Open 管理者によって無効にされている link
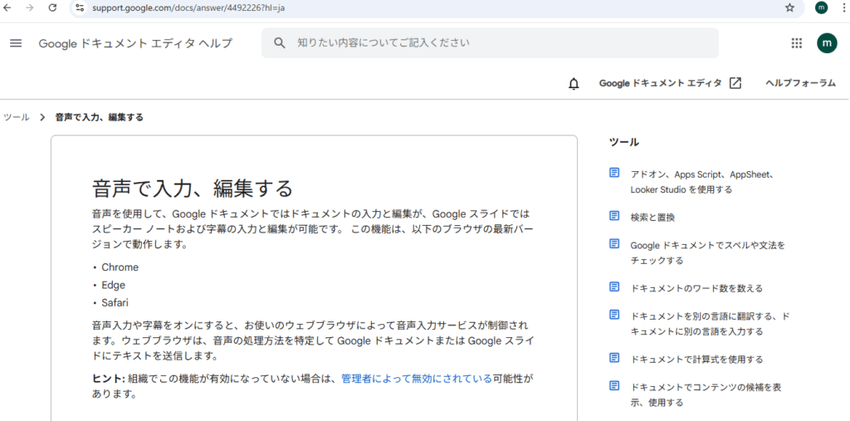Screen dimensions: 850x421 click(x=416, y=378)
